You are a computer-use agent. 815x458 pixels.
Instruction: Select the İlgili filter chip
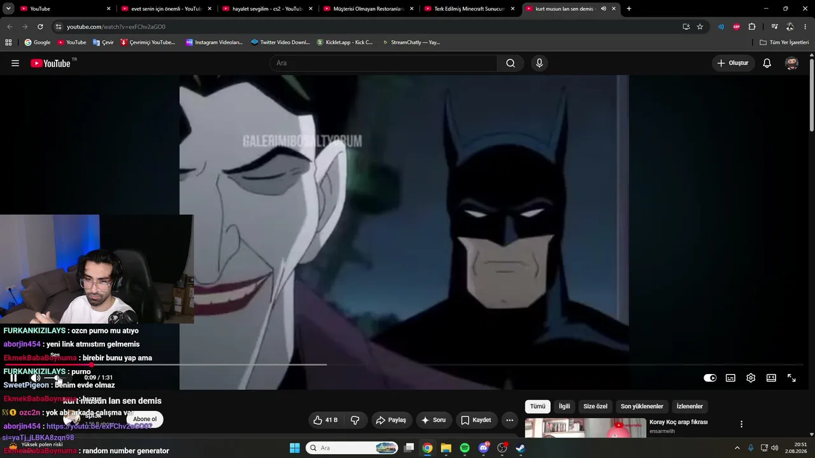pos(564,406)
